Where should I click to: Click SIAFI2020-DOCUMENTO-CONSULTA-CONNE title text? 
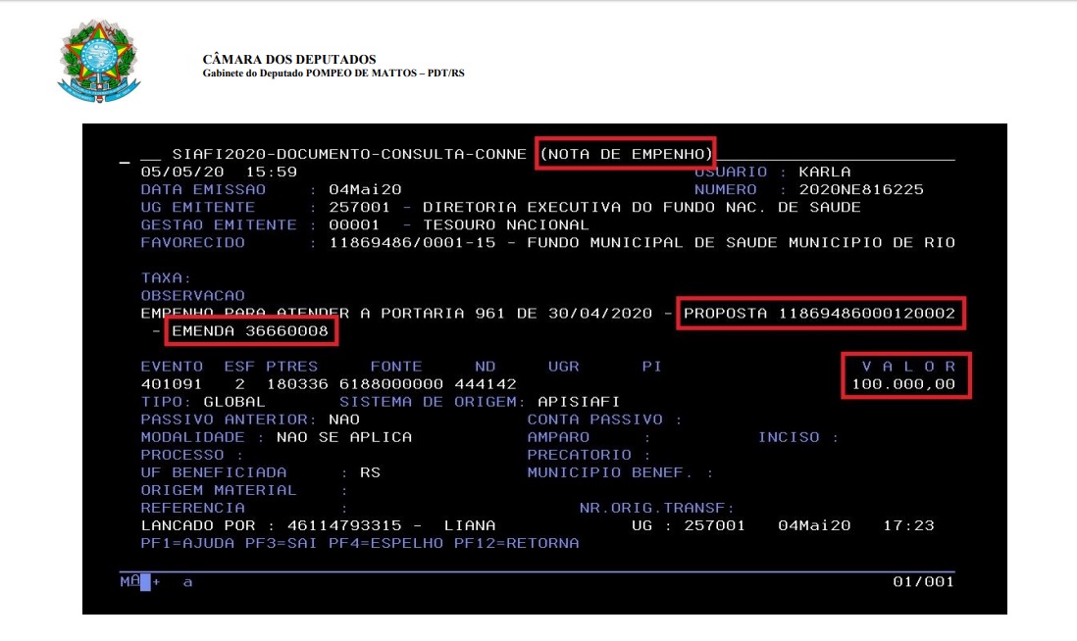[349, 154]
